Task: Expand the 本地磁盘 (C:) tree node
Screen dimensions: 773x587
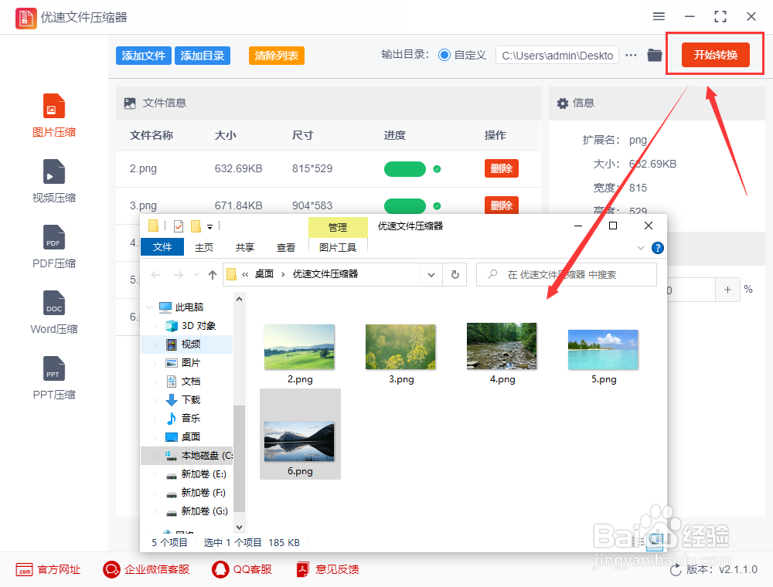Action: point(155,456)
